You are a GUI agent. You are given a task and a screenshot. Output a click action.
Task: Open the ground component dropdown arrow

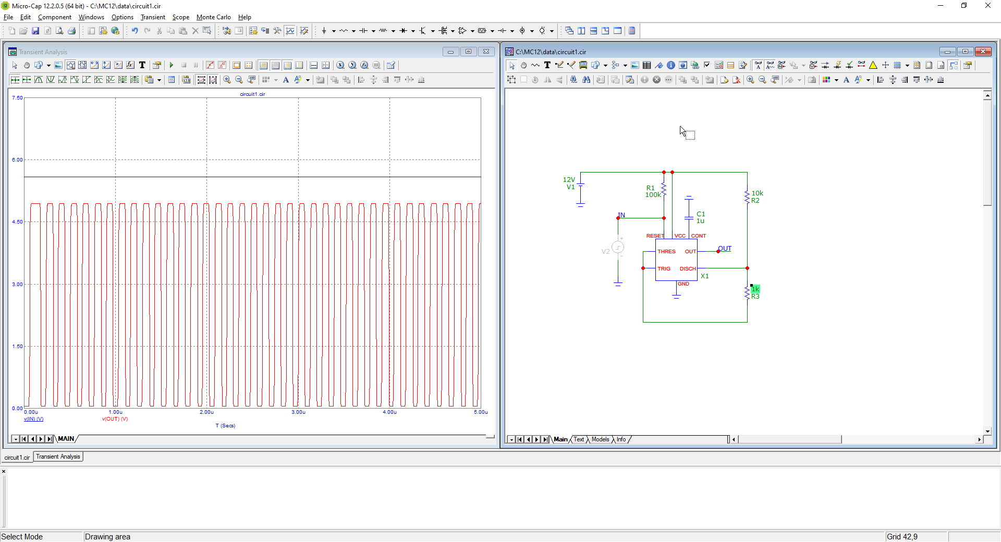334,31
